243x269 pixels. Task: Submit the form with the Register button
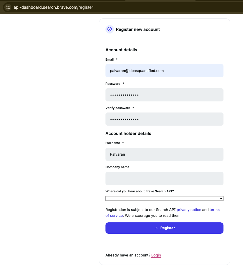tap(164, 228)
